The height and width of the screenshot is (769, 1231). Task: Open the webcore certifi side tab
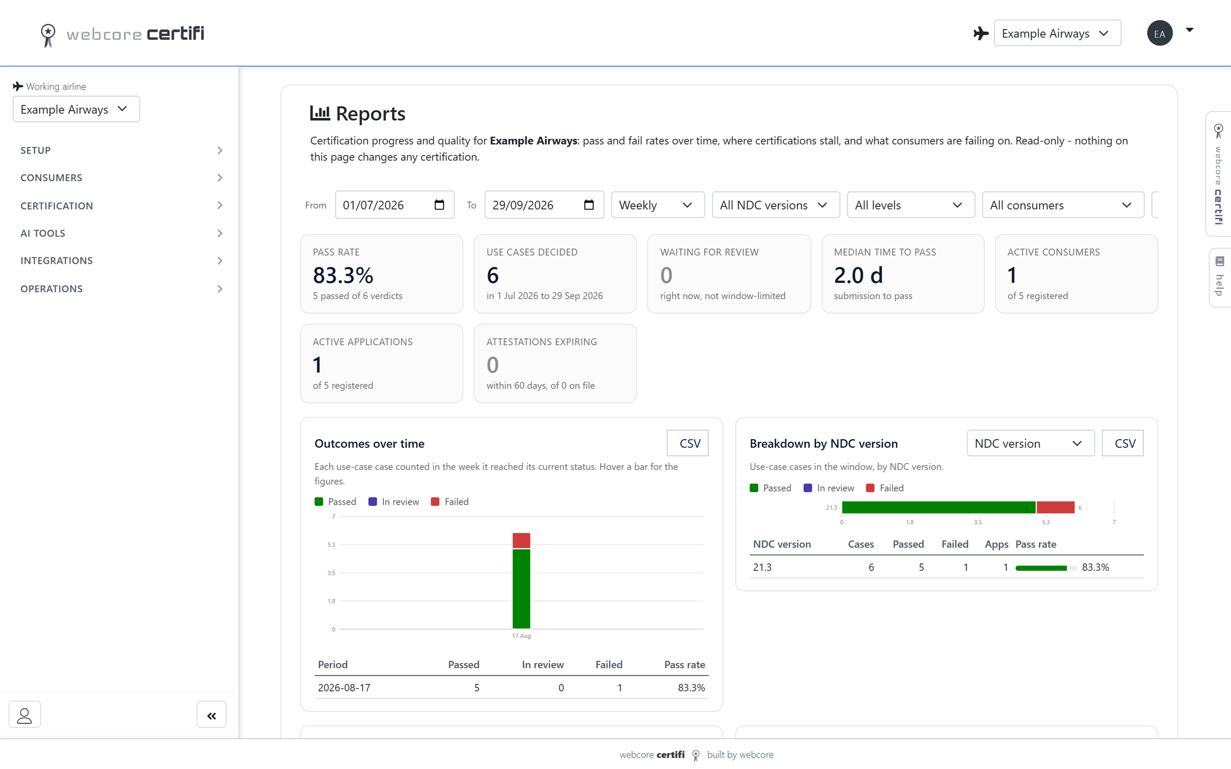[x=1218, y=174]
